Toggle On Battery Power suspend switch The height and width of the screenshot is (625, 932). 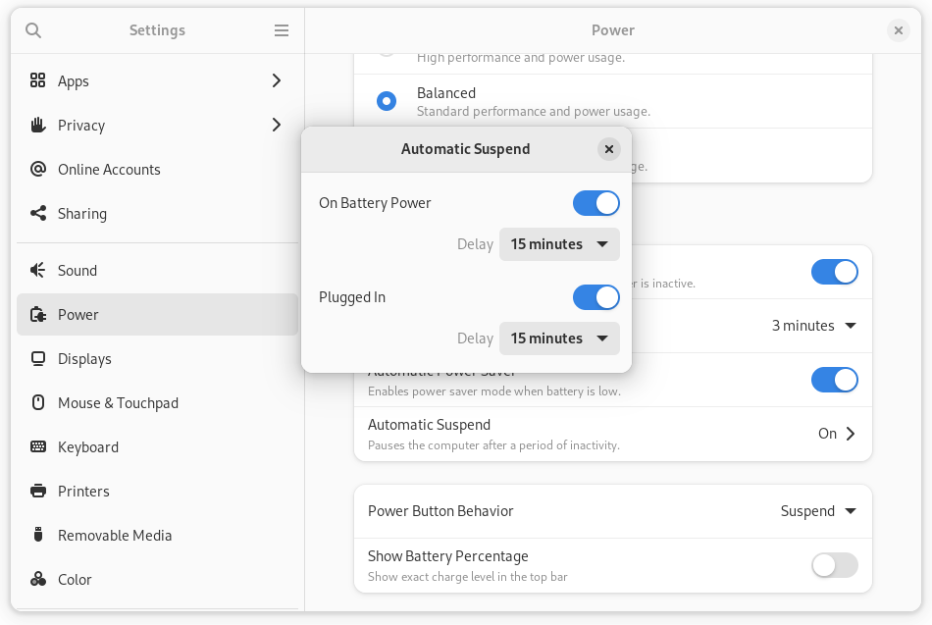point(596,203)
